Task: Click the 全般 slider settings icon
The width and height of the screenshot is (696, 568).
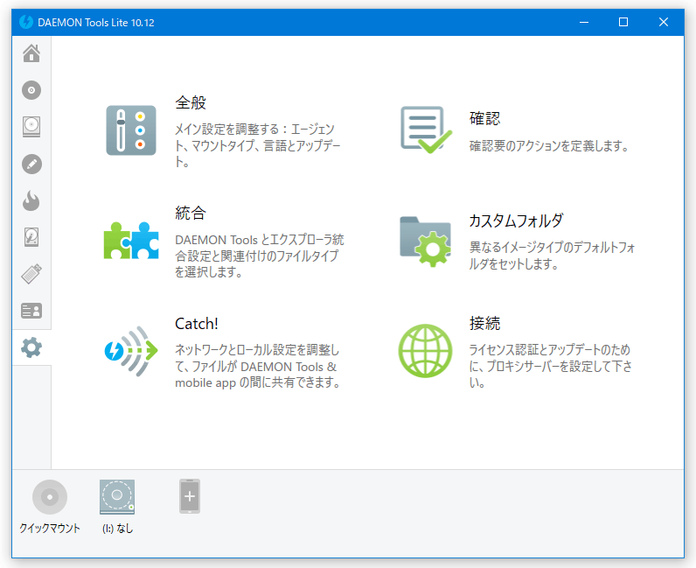Action: [x=131, y=130]
